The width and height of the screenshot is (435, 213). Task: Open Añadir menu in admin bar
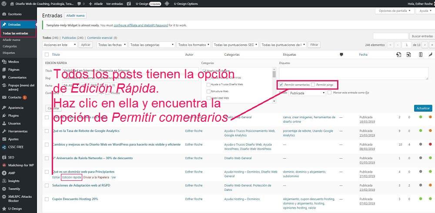(x=96, y=4)
